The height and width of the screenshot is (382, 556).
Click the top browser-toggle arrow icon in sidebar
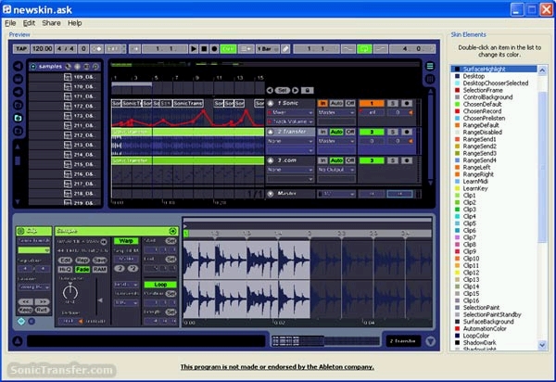pyautogui.click(x=18, y=66)
